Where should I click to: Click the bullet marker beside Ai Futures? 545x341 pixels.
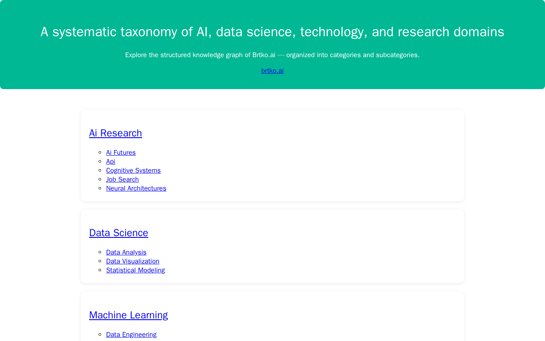[x=100, y=153]
